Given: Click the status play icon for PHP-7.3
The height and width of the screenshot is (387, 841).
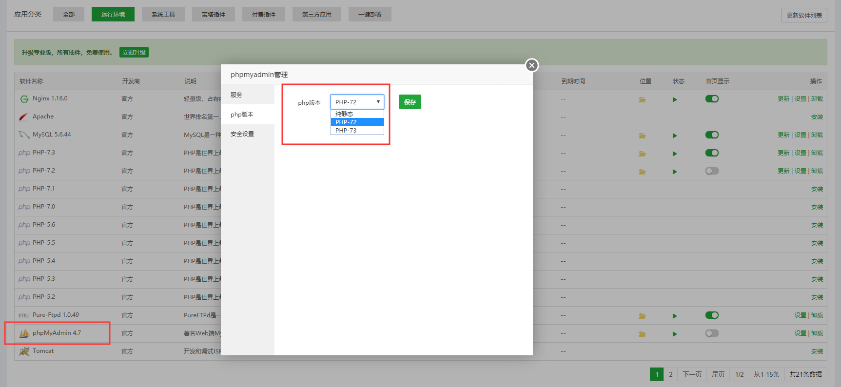Looking at the screenshot, I should [x=675, y=154].
